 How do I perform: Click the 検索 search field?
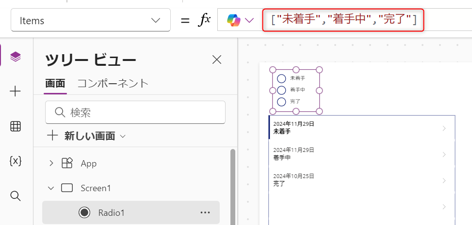[135, 112]
